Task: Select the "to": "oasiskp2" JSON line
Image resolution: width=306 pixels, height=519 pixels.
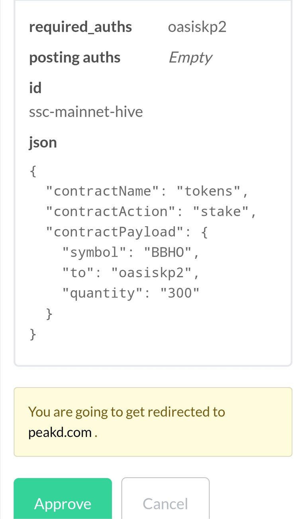Action: coord(130,273)
